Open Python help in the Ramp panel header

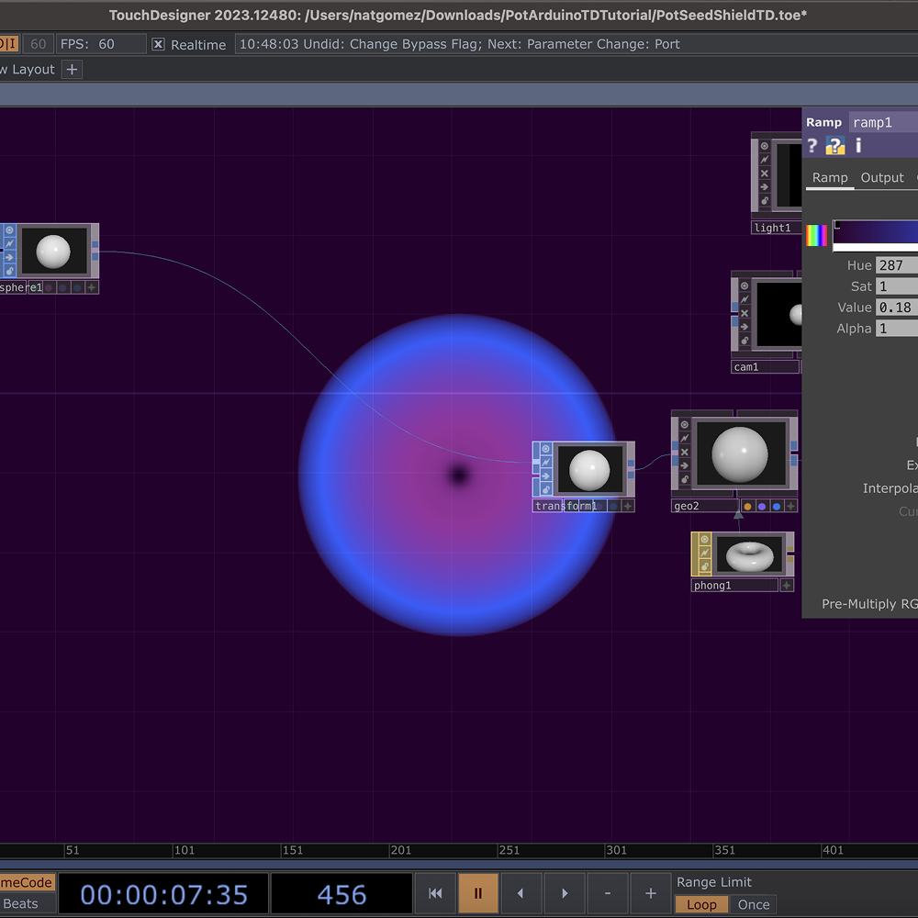(x=834, y=145)
